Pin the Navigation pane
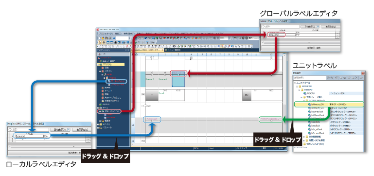Screen dimensions: 374x176 [126, 50]
